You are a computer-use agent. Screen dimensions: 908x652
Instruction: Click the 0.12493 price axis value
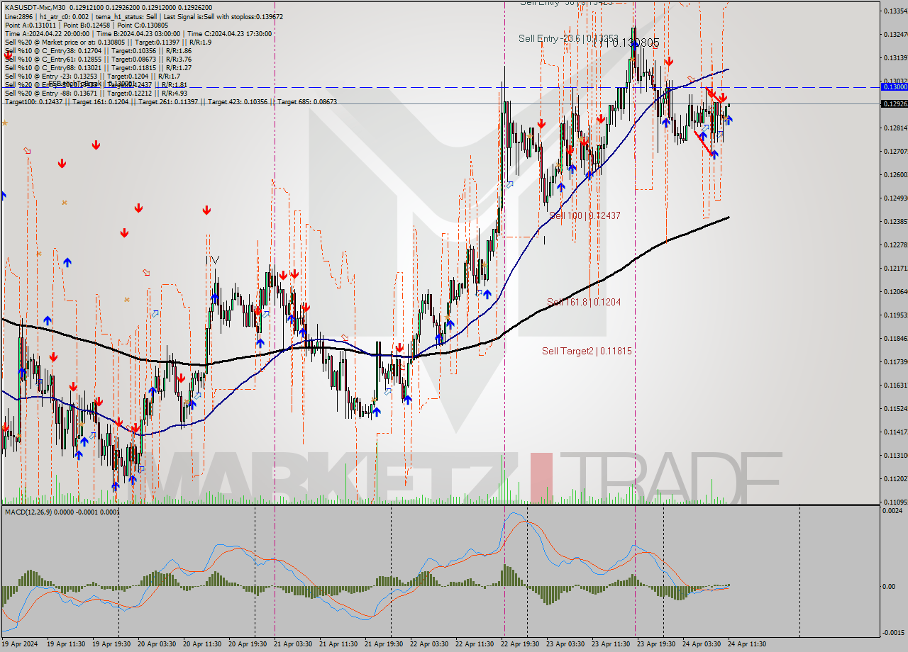(895, 198)
